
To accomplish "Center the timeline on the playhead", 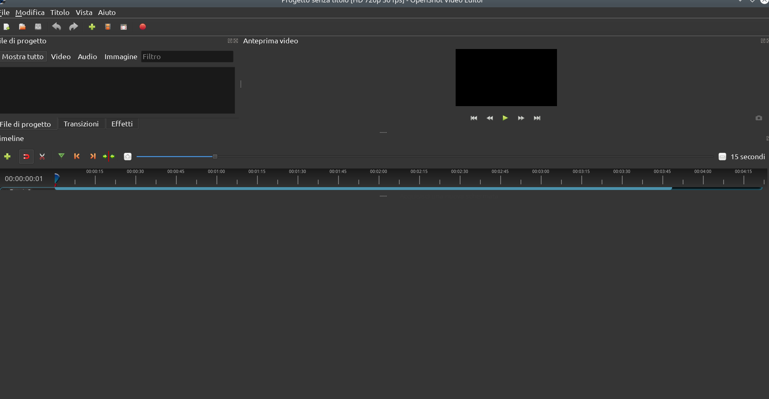I will pos(108,156).
